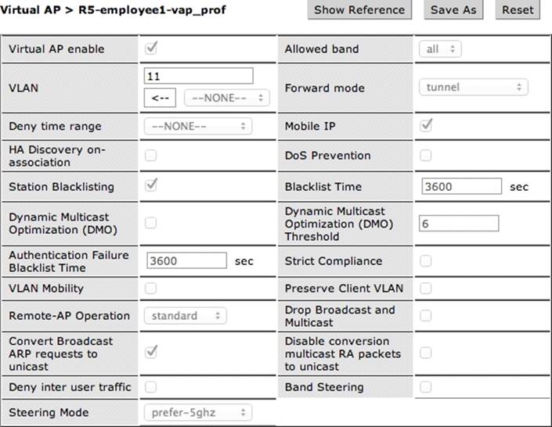Open the Deny time range dropdown
Image resolution: width=552 pixels, height=427 pixels.
(x=197, y=126)
